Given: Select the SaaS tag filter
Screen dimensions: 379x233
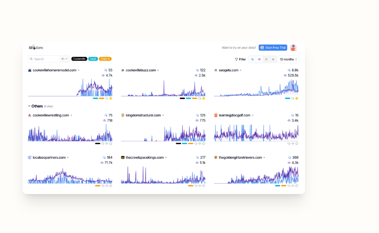Looking at the screenshot, I should 93,59.
